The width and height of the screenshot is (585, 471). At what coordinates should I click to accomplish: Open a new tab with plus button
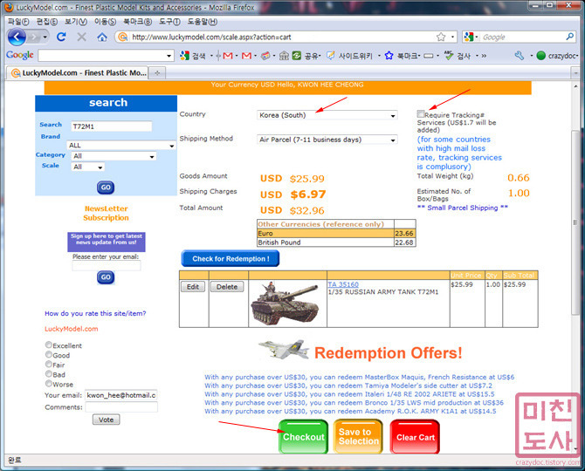tap(157, 73)
